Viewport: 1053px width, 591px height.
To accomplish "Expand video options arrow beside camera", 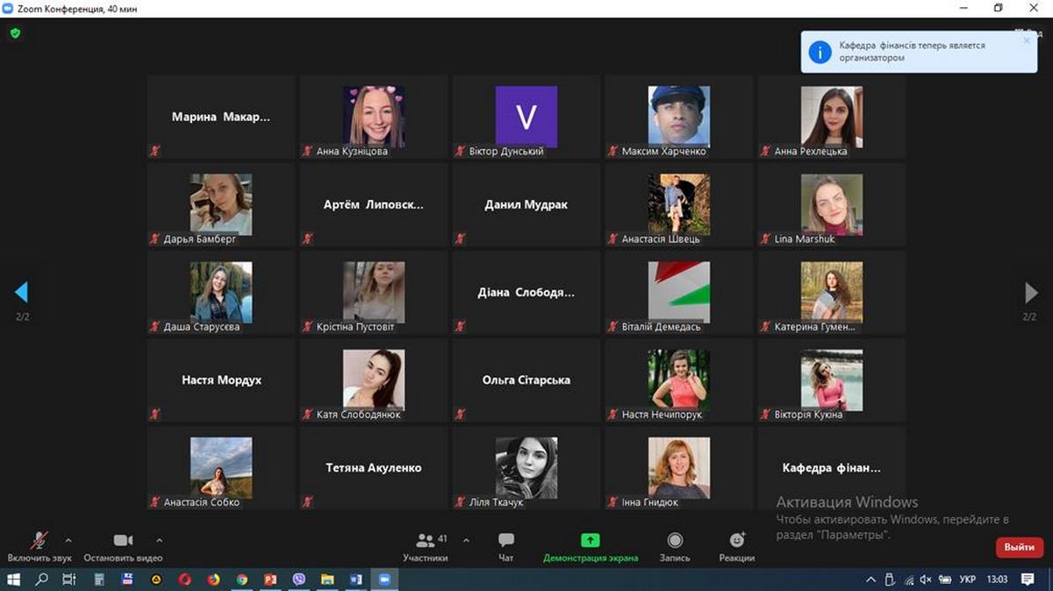I will 159,540.
